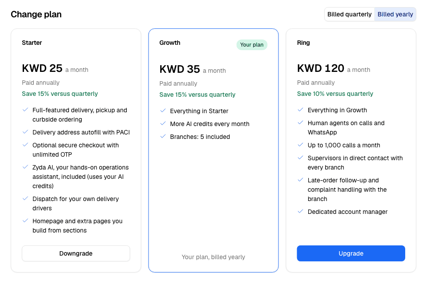The image size is (427, 284).
Task: Click checkmark beside Everything in Growth
Action: pos(300,110)
